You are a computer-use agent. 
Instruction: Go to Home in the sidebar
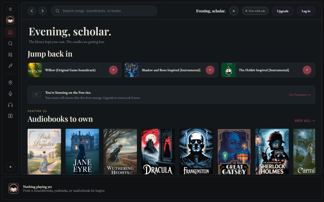tap(10, 32)
